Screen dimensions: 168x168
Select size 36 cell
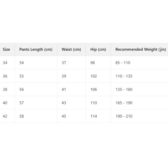(5, 76)
